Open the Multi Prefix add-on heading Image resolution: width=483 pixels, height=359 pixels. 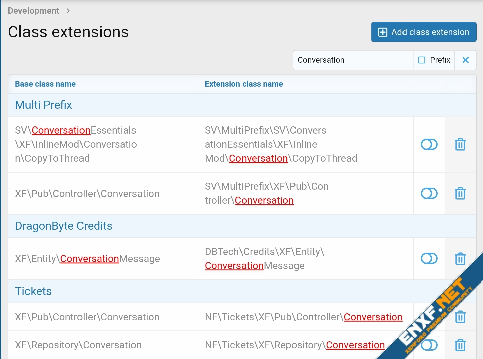click(x=44, y=105)
